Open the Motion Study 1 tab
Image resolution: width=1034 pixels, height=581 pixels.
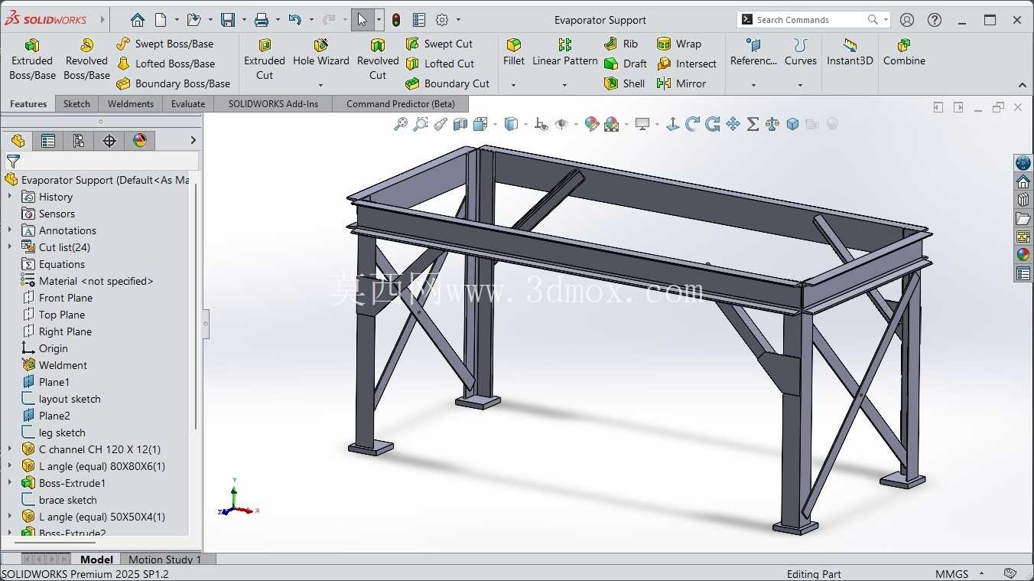(x=164, y=560)
